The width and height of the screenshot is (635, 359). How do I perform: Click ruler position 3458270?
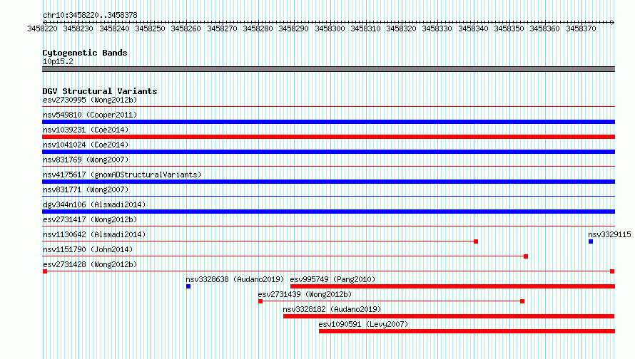[223, 28]
